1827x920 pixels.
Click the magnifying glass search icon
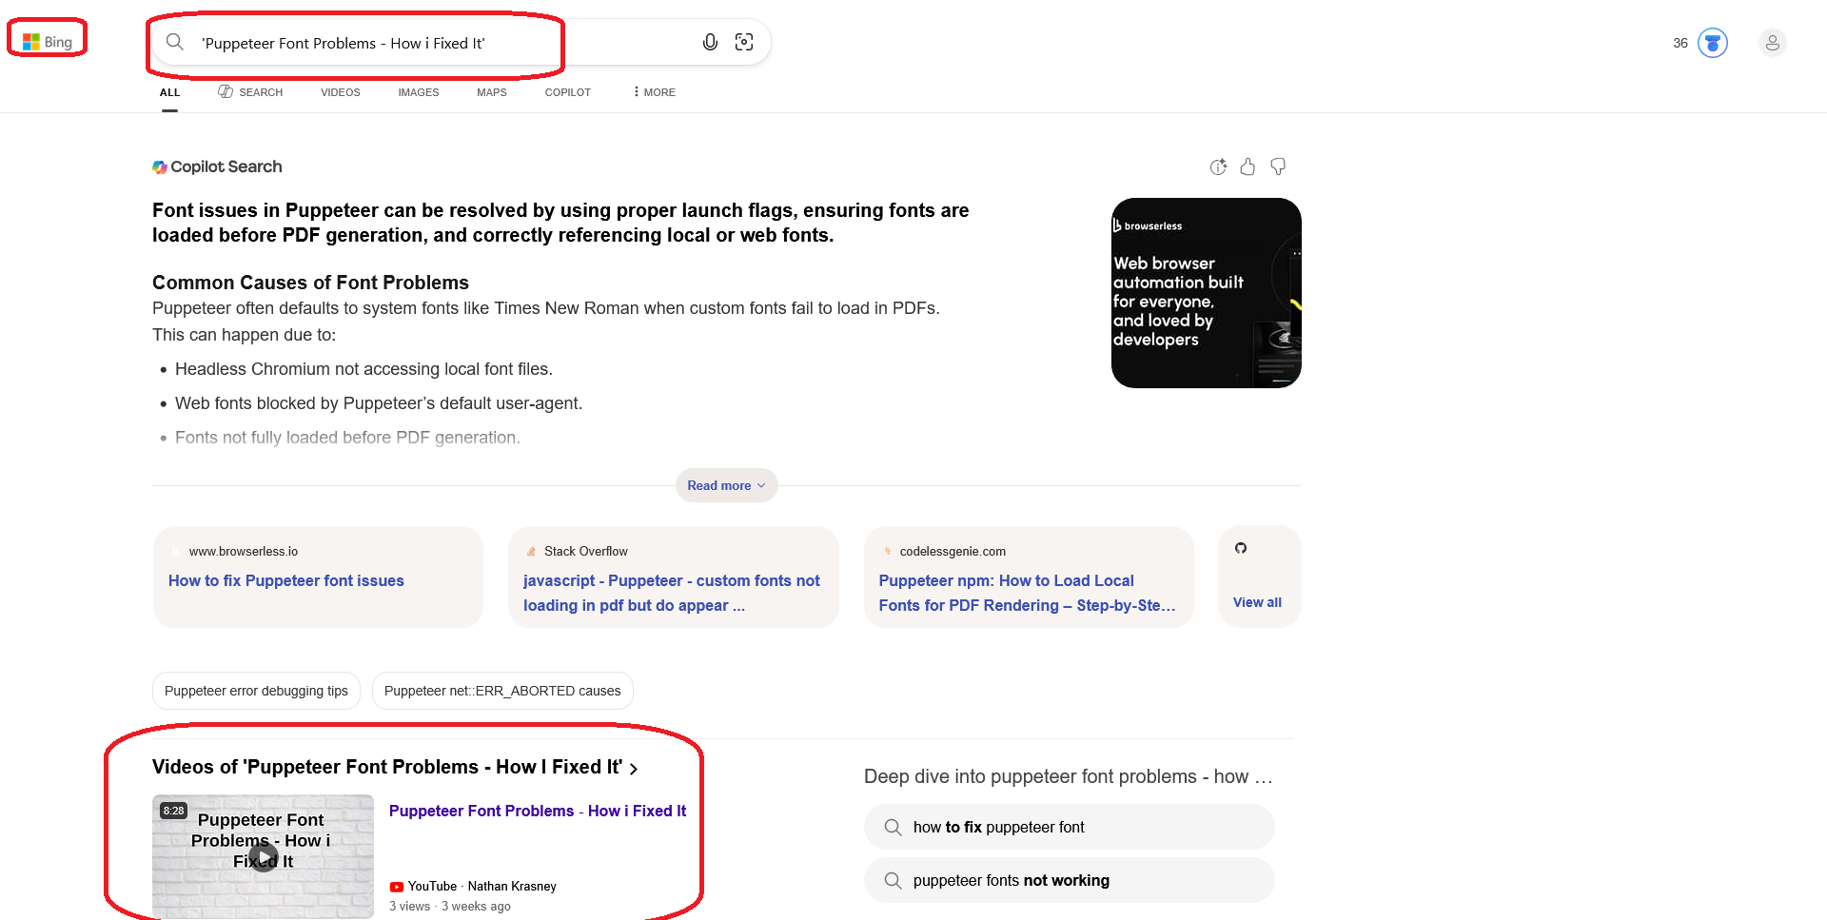tap(175, 42)
